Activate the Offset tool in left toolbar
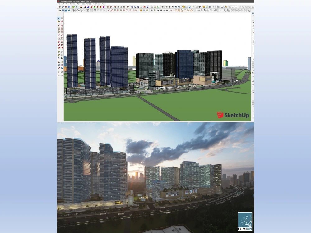 click(62, 48)
